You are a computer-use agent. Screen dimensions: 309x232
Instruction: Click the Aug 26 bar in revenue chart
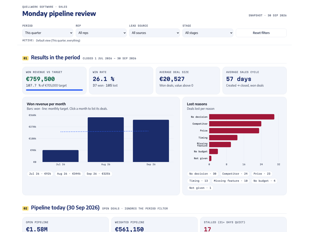point(106,140)
